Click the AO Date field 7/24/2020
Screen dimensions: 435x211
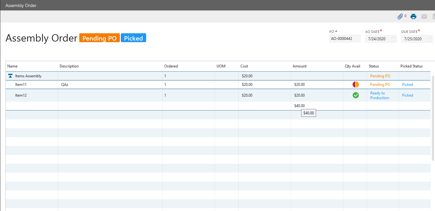[x=381, y=39]
